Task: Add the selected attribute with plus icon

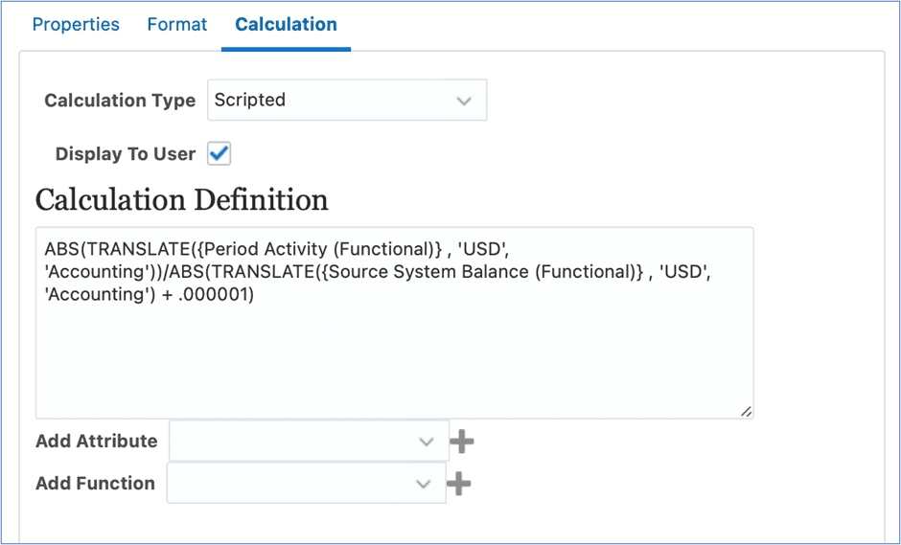Action: (461, 441)
